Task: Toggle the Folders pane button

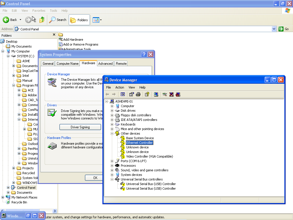Action: 79,20
